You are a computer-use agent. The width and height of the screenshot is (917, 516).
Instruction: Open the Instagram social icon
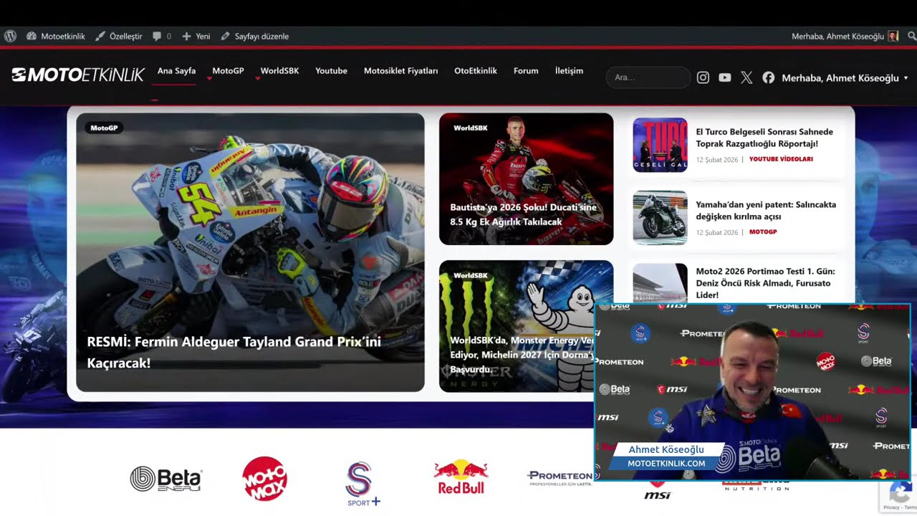[x=703, y=77]
